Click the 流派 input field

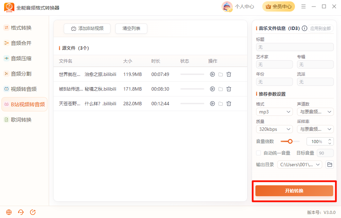coord(315,82)
